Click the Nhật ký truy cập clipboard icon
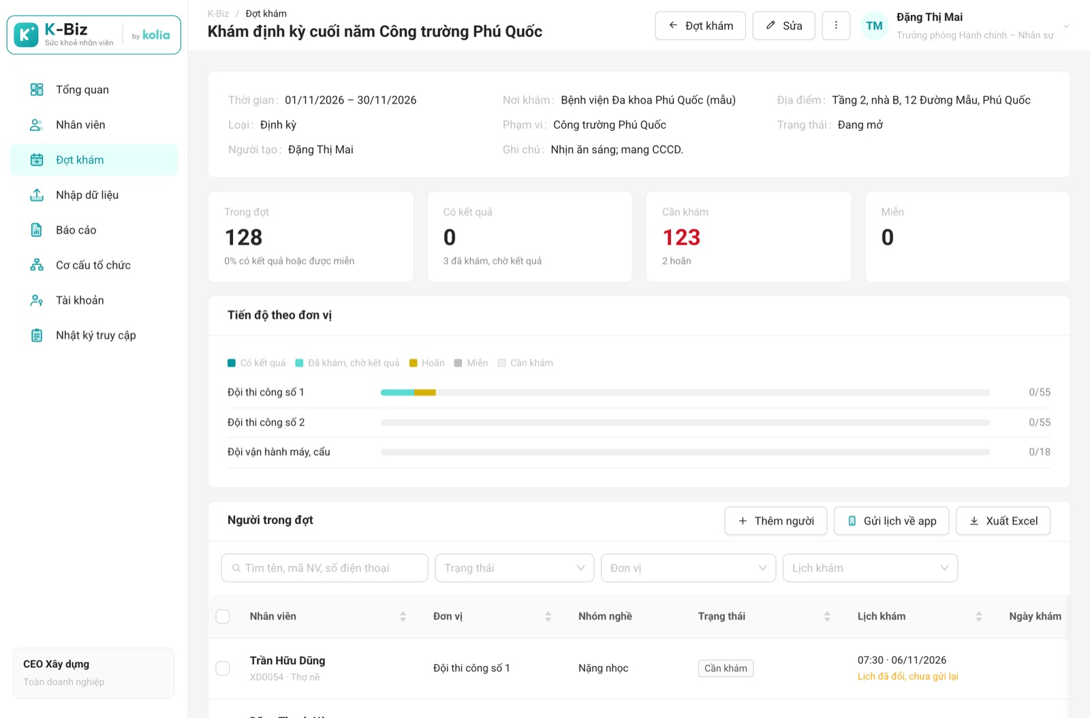Screen dimensions: 1090x718 [37, 335]
